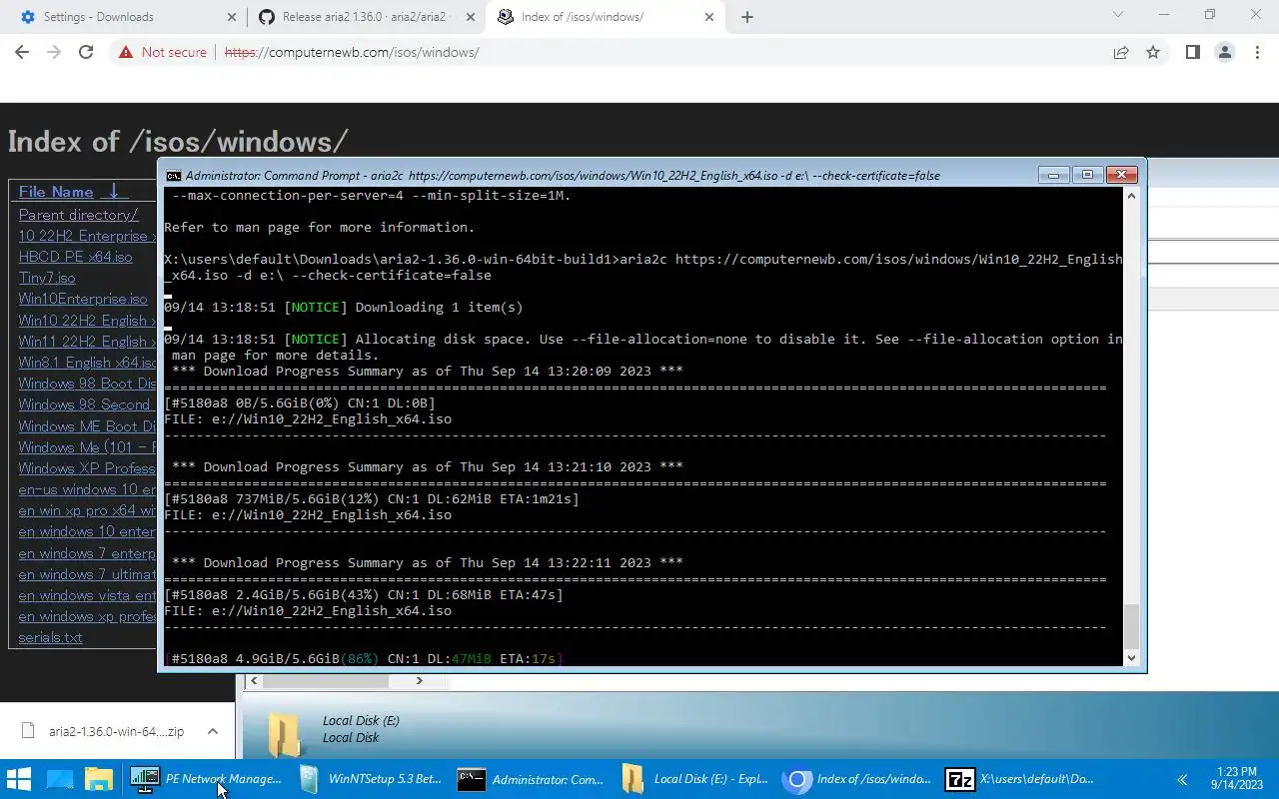Bookmark this page with the star icon
Screen dimensions: 1279x799
coord(1153,52)
